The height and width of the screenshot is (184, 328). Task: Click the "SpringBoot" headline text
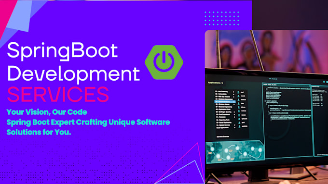point(63,51)
